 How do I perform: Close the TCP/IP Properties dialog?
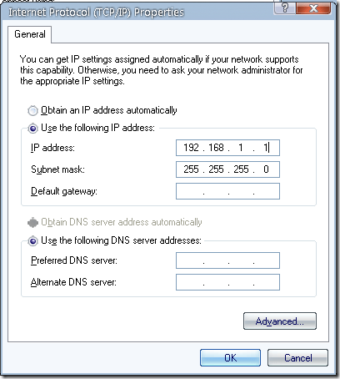point(313,8)
